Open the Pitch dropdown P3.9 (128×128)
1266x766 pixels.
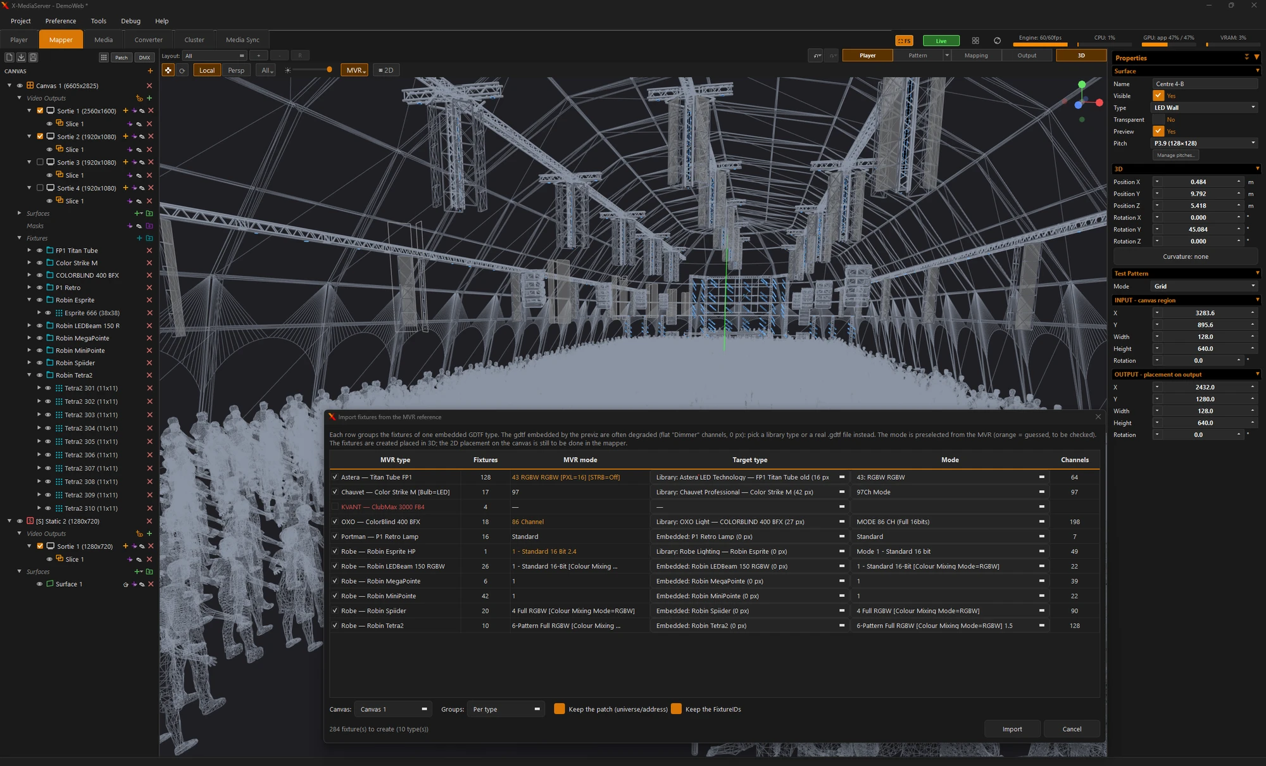click(x=1205, y=143)
